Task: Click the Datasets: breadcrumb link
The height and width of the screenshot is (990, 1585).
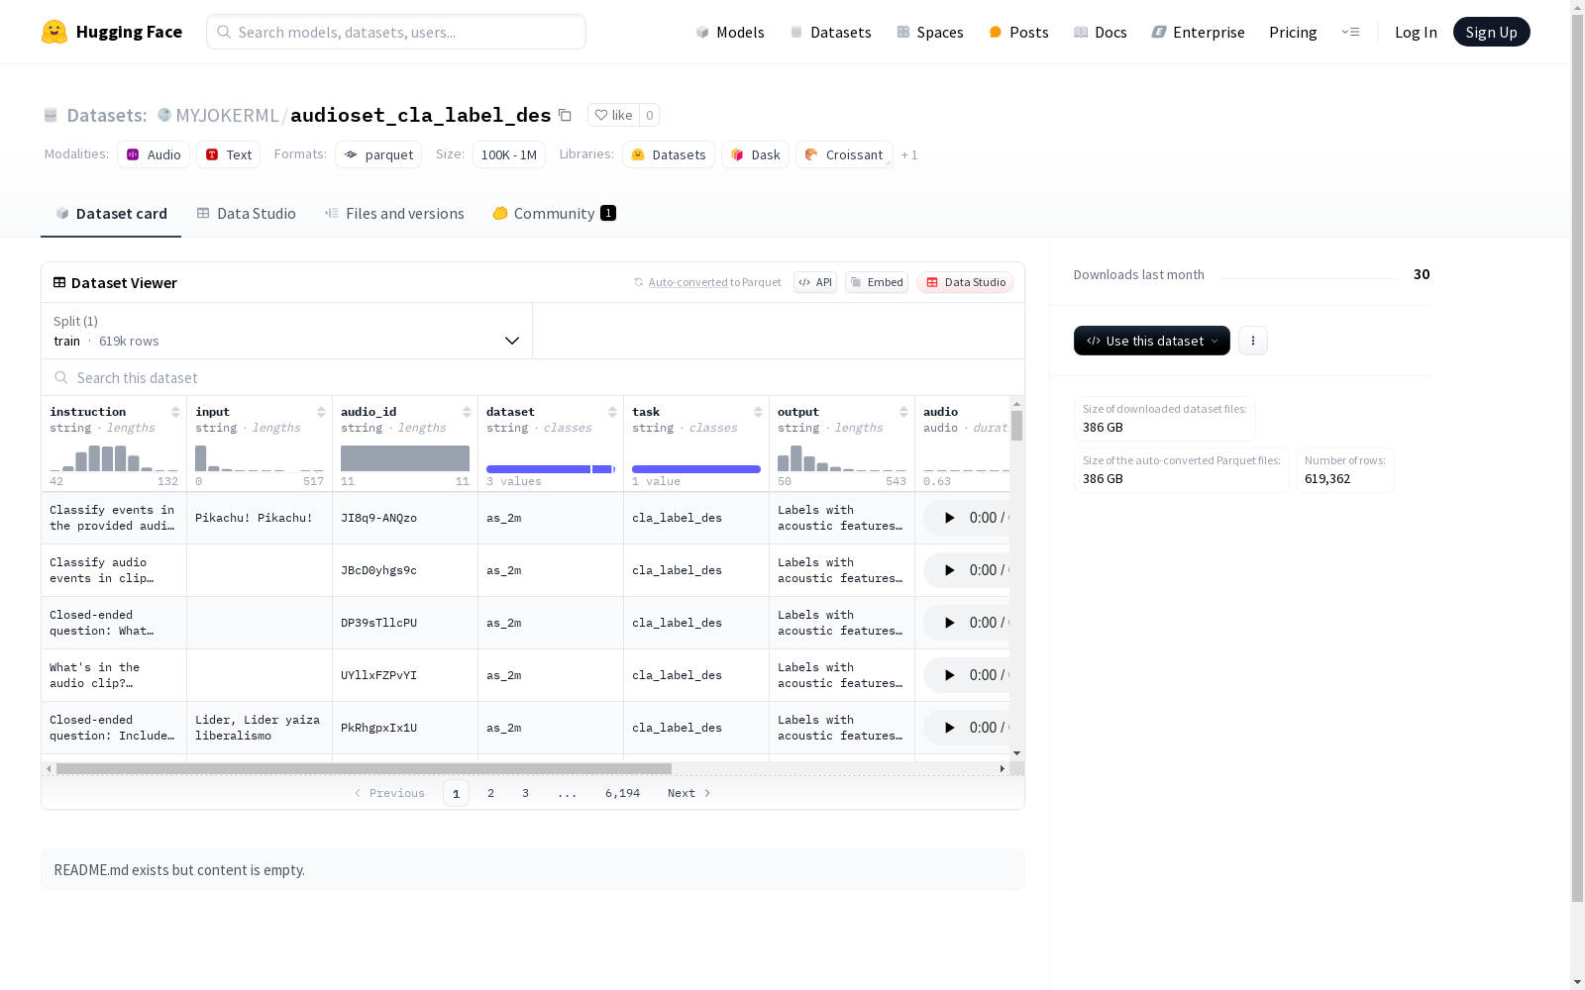Action: [106, 115]
